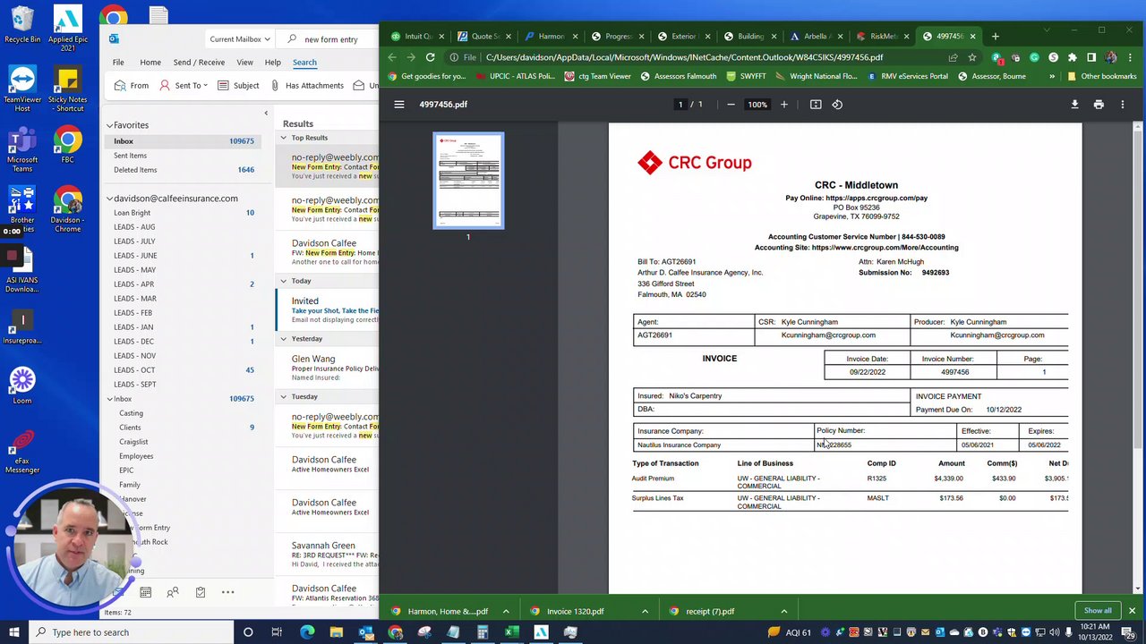This screenshot has height=644, width=1146.
Task: Open File Explorer from the taskbar
Action: point(336,632)
